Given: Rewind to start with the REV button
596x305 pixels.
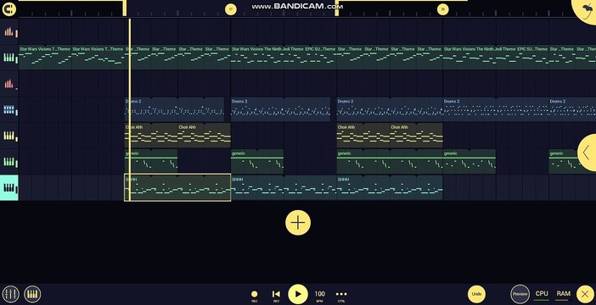Looking at the screenshot, I should (x=276, y=296).
